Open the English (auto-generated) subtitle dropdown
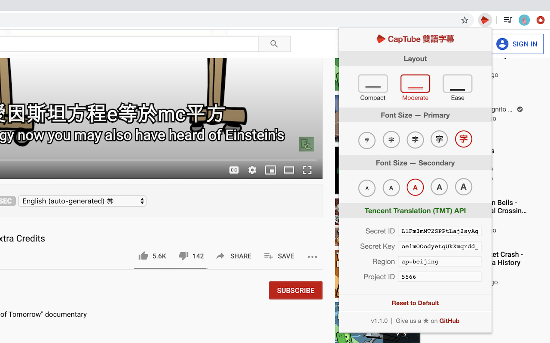Screen dimensions: 550x343 pos(82,201)
